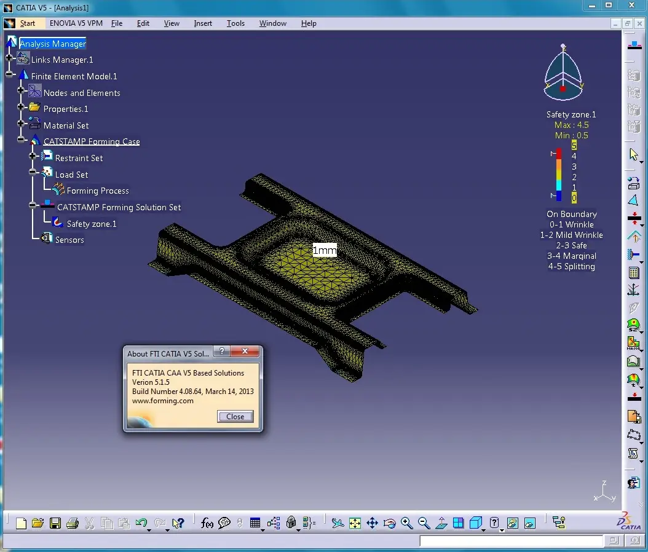This screenshot has width=648, height=552.
Task: Click the Hide/Show icon
Action: (x=513, y=523)
